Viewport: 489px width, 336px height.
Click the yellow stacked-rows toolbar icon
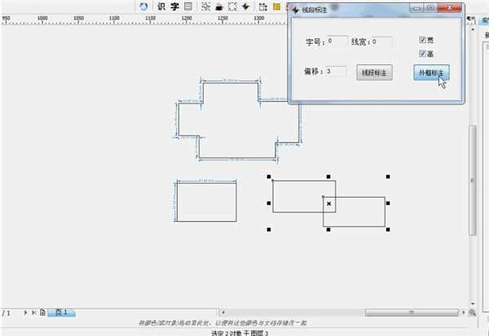(276, 7)
